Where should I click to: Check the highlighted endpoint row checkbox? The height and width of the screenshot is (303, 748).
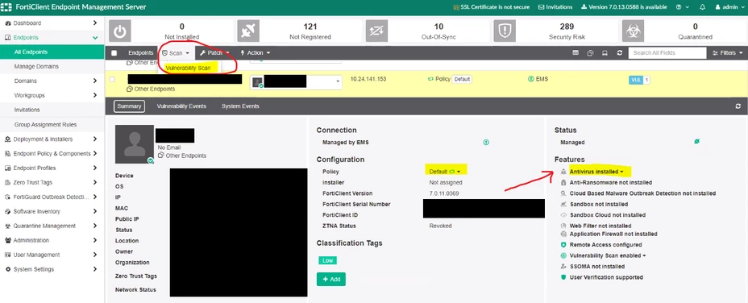click(113, 79)
